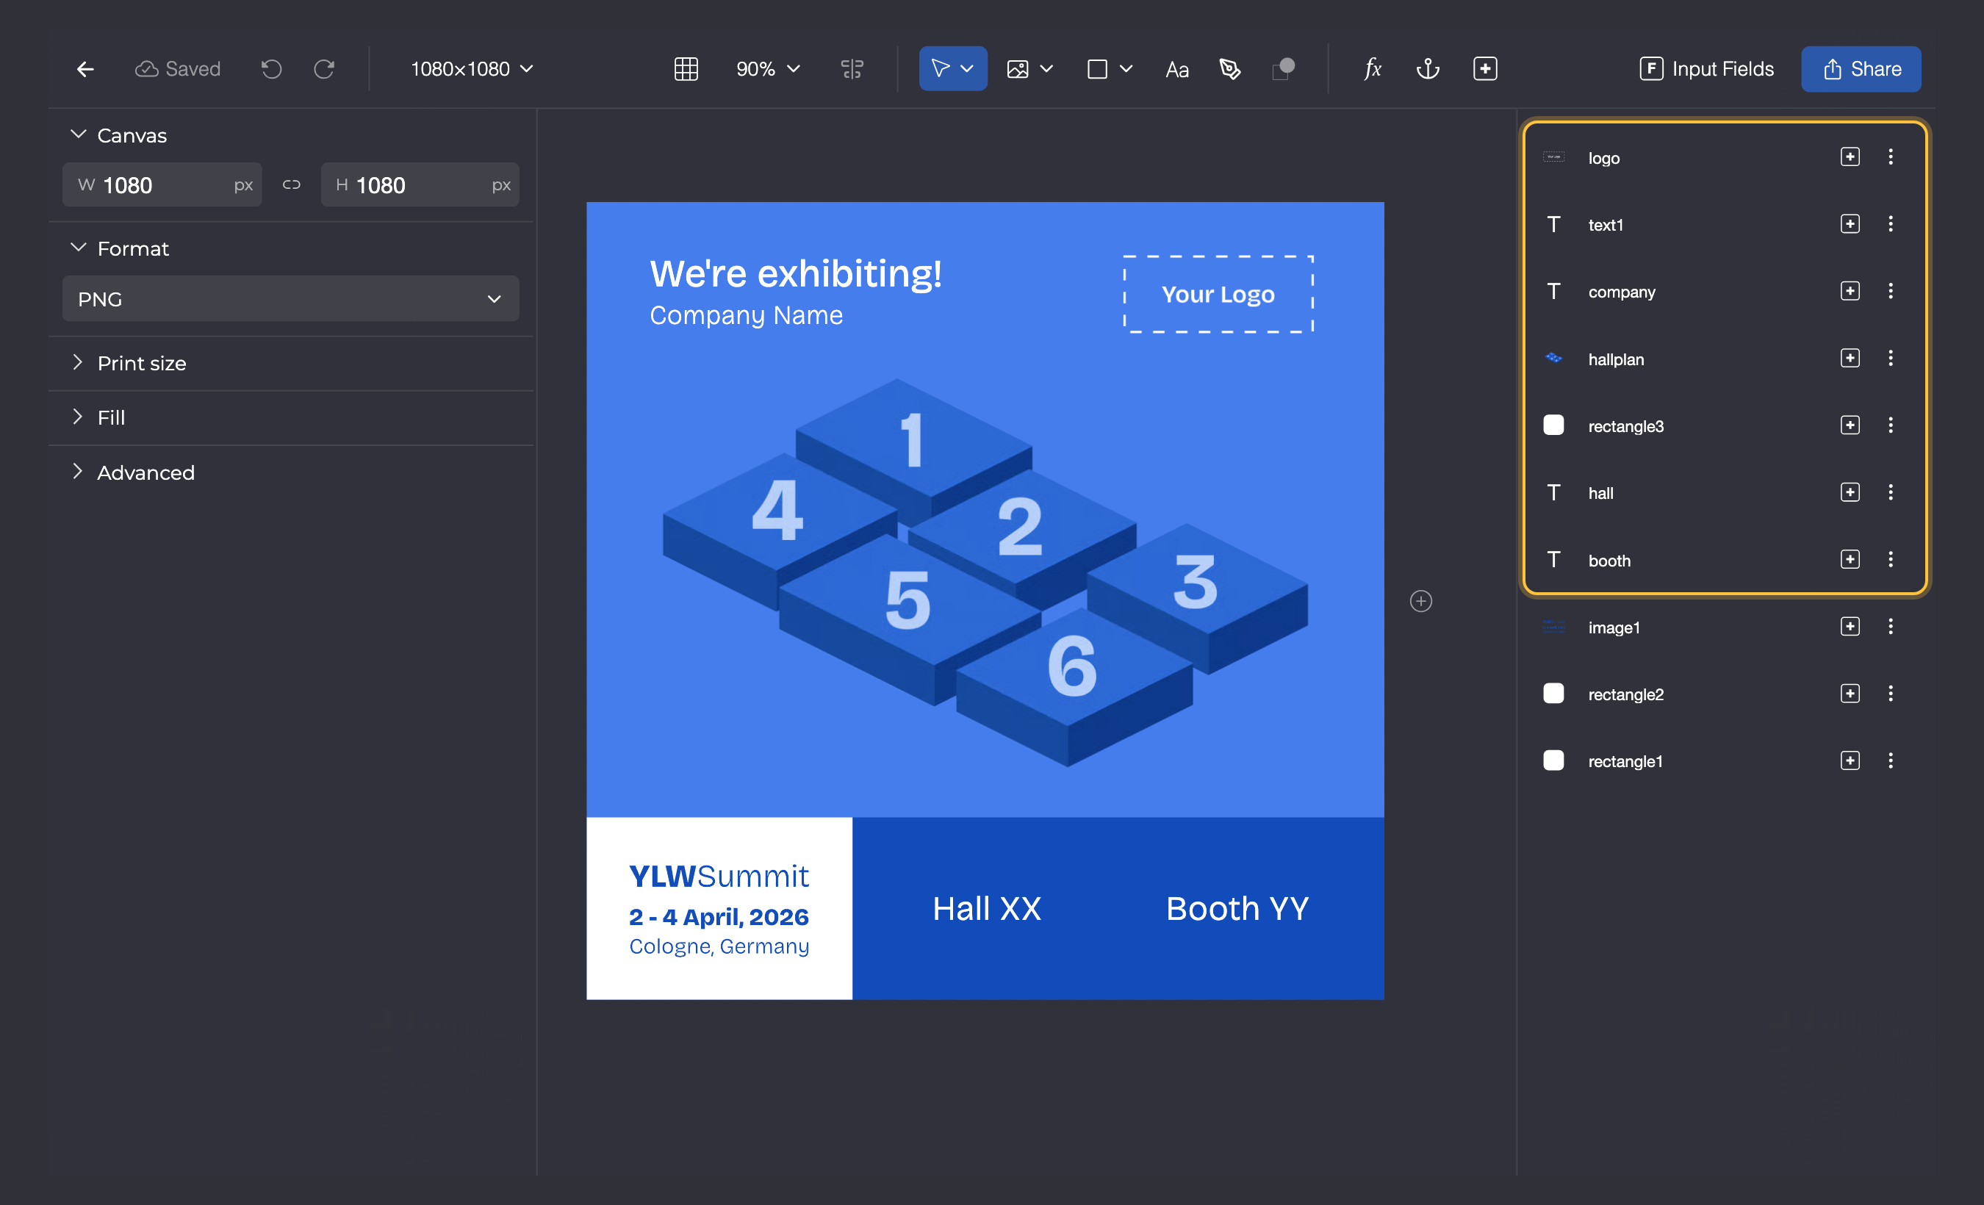This screenshot has width=1984, height=1205.
Task: Open the image tool dropdown arrow
Action: [x=1046, y=69]
